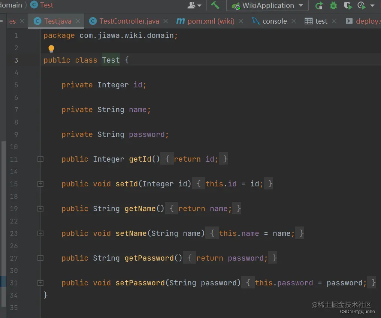
Task: Open the WikiApplication run configuration dropdown
Action: tap(267, 5)
